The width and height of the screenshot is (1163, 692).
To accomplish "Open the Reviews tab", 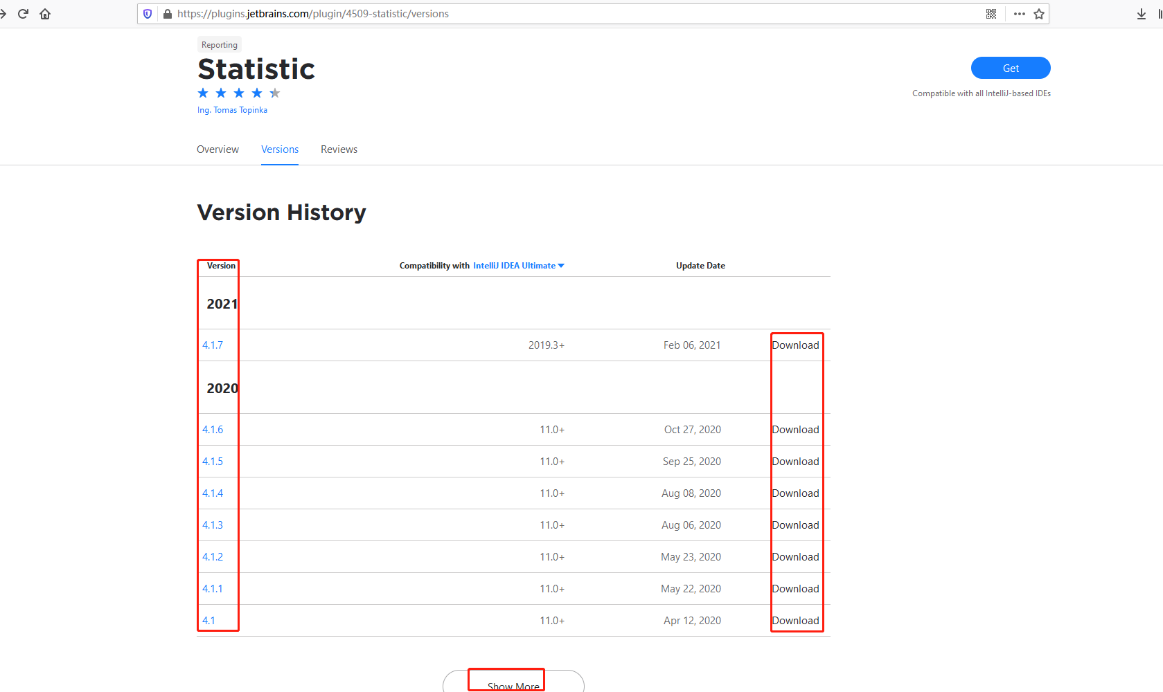I will tap(339, 149).
